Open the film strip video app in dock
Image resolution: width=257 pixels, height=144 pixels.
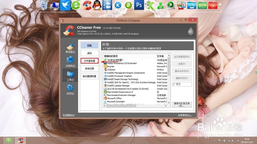[x=107, y=5]
